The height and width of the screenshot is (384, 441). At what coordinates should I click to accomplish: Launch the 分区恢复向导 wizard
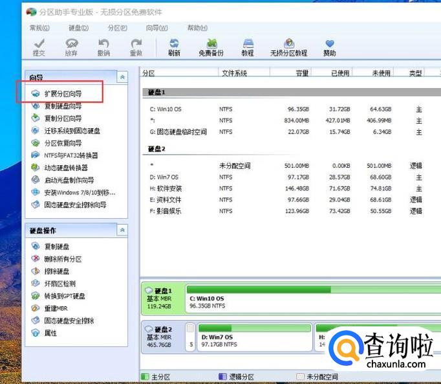point(56,143)
